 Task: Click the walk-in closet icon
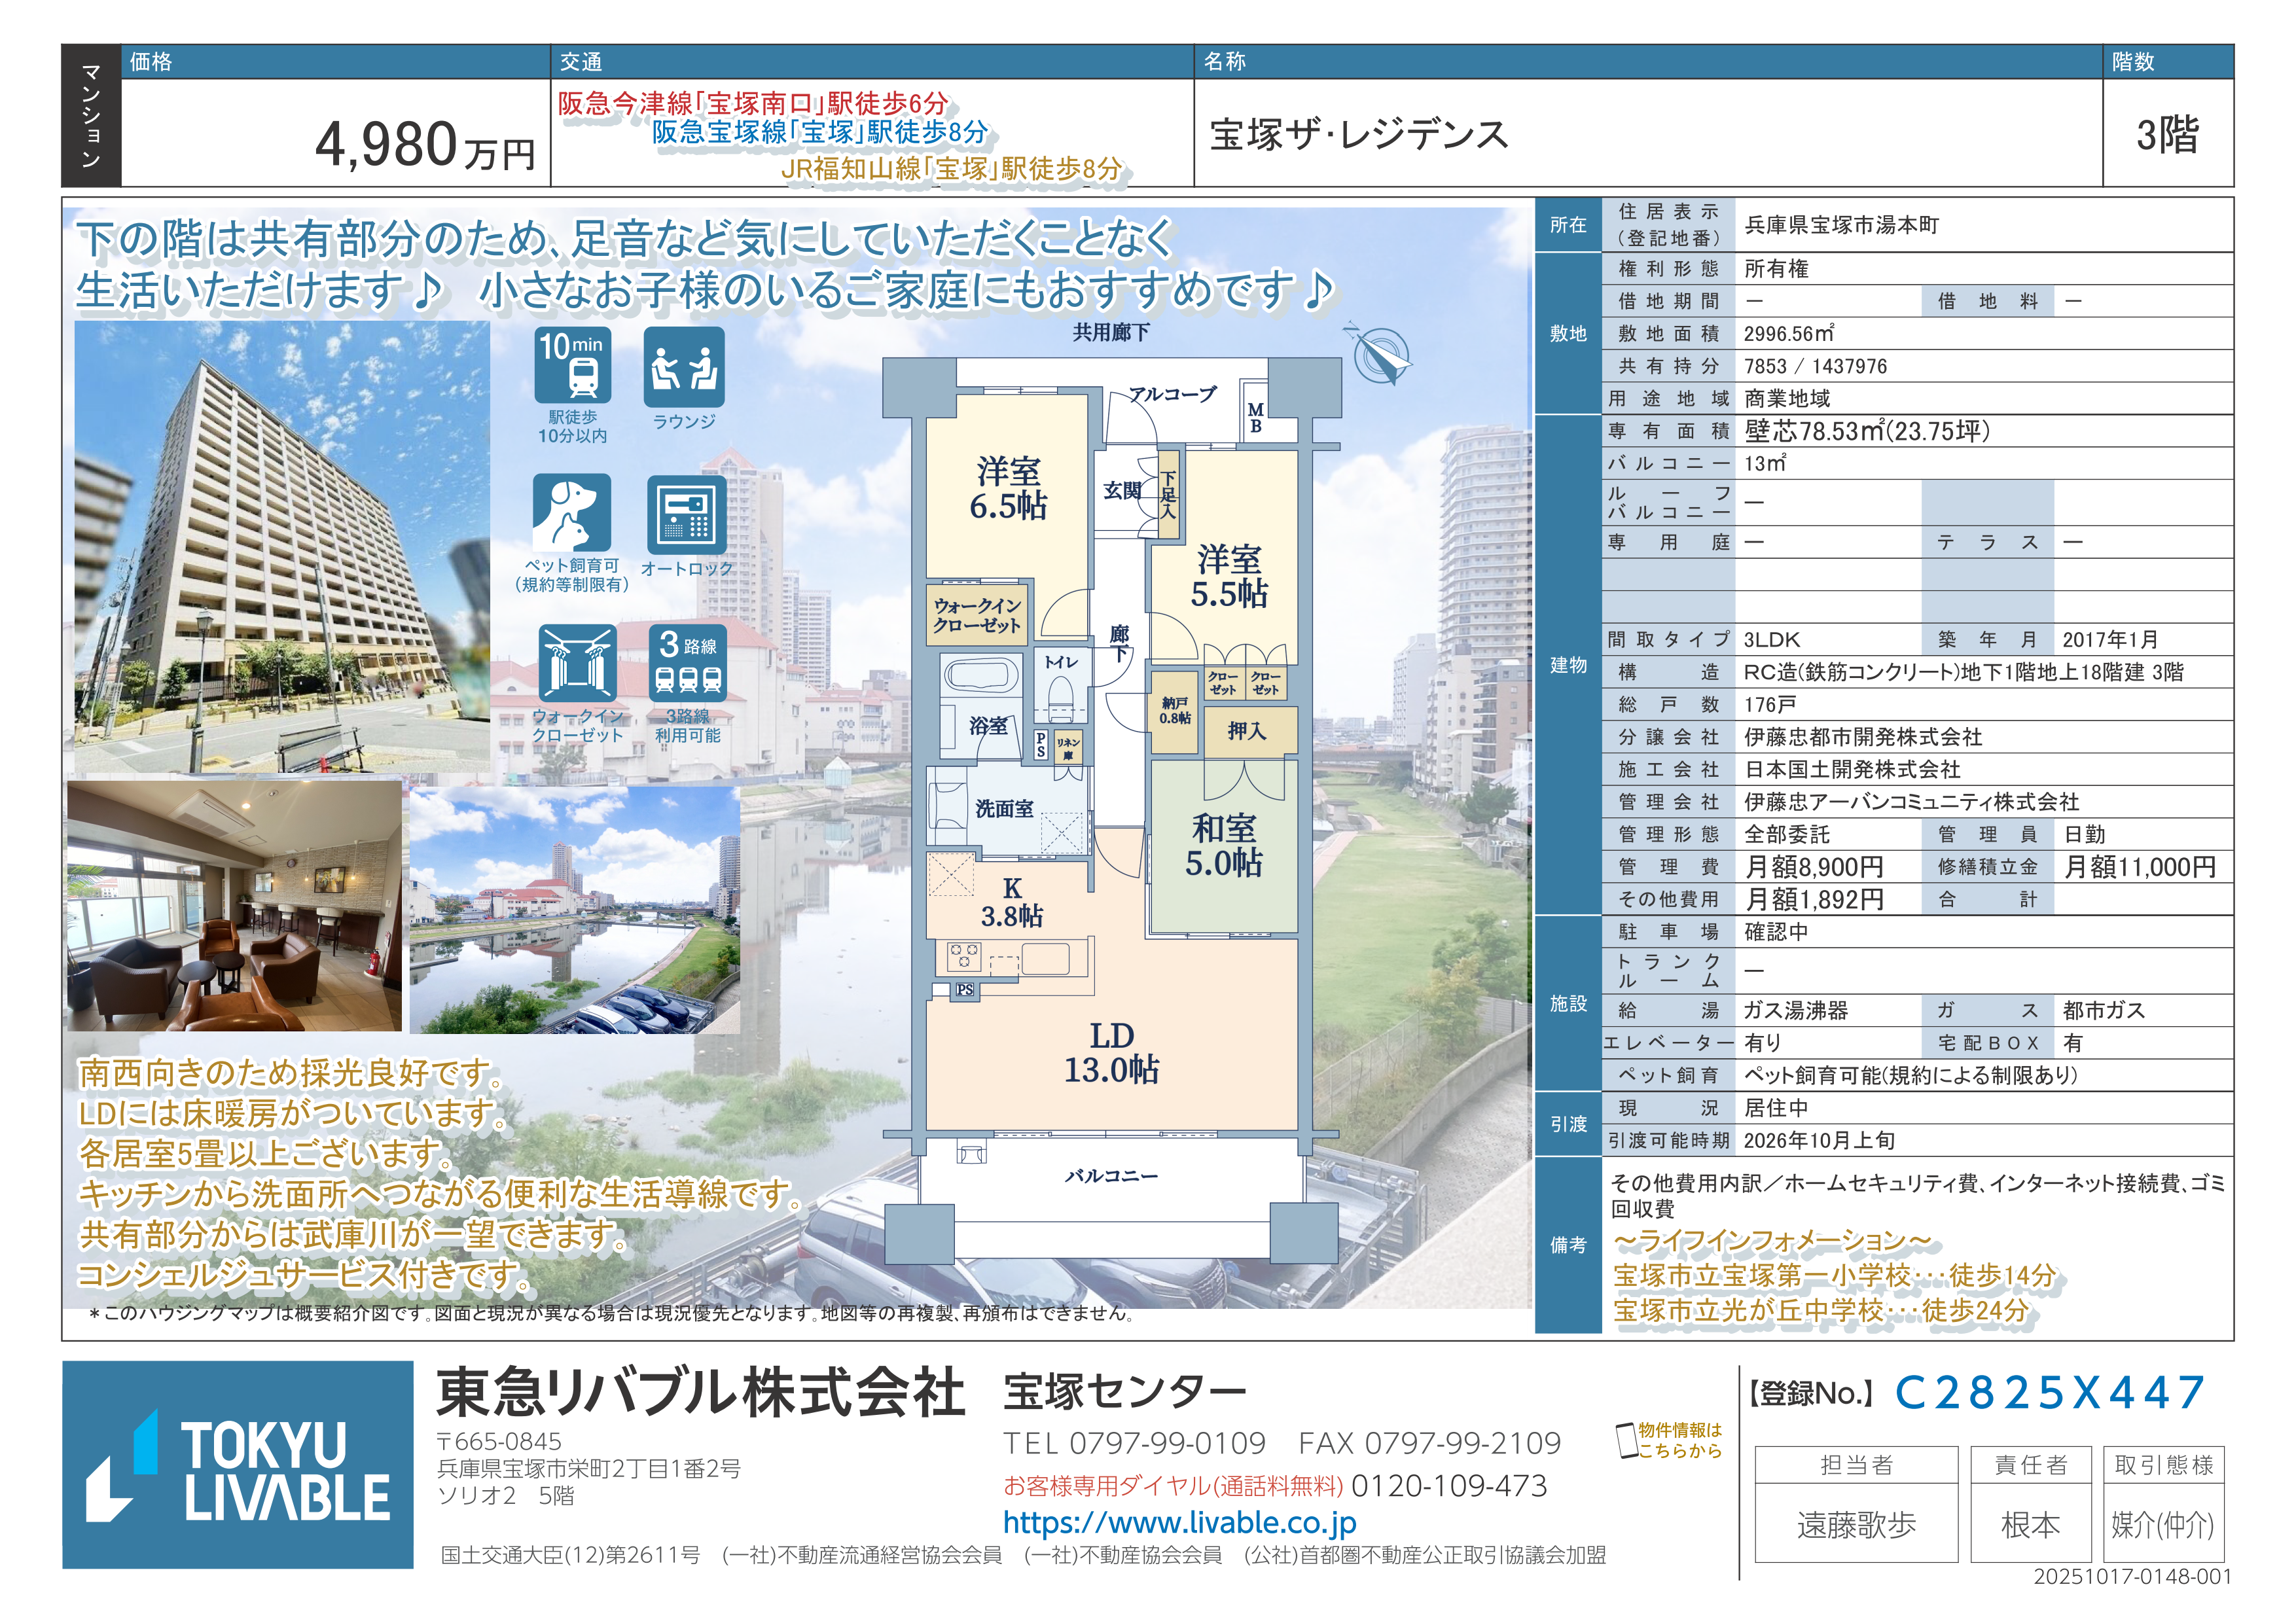(577, 663)
